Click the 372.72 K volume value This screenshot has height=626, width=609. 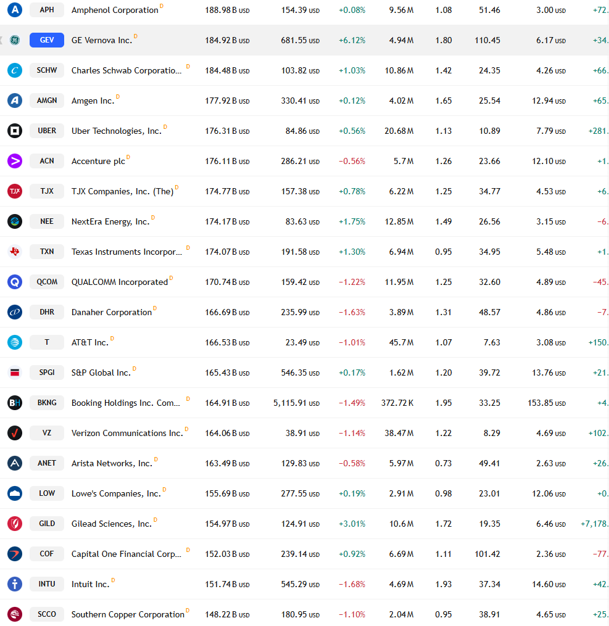(397, 403)
